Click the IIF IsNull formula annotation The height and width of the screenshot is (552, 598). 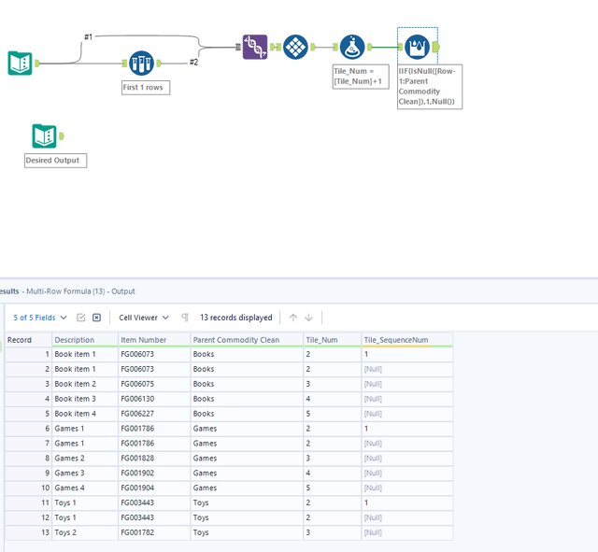[430, 87]
